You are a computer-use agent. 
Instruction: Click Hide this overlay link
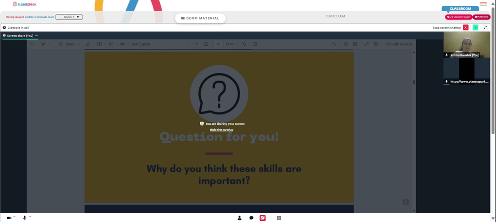click(x=222, y=130)
